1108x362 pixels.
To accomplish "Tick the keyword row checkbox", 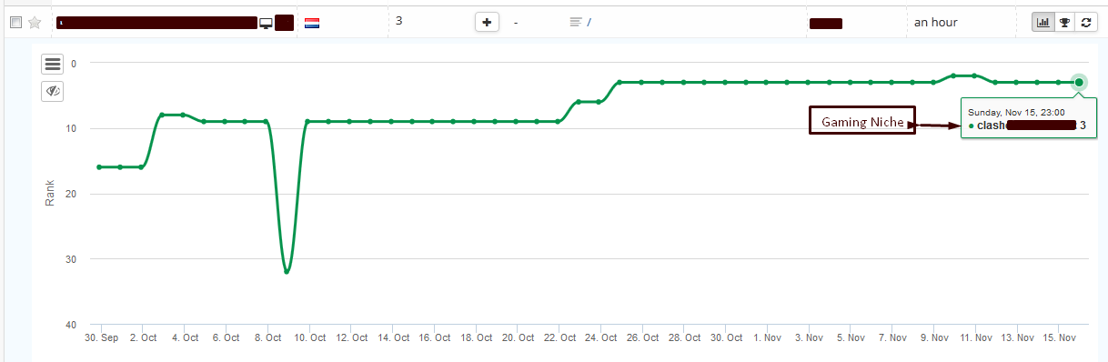I will pos(15,23).
